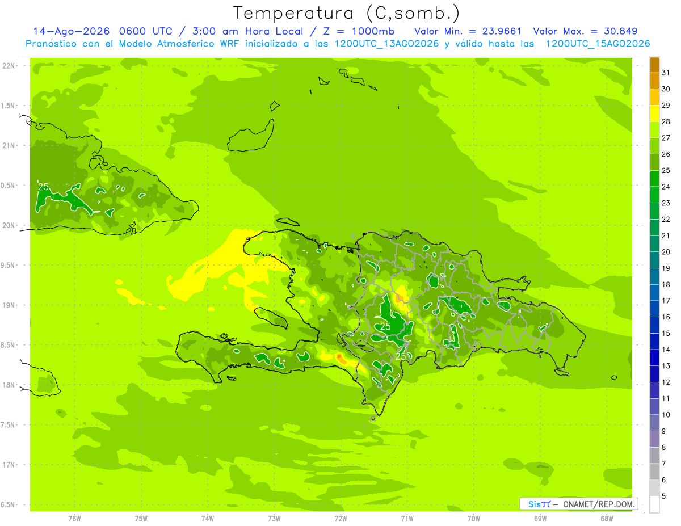Click the "24" label on the color legend

(666, 187)
